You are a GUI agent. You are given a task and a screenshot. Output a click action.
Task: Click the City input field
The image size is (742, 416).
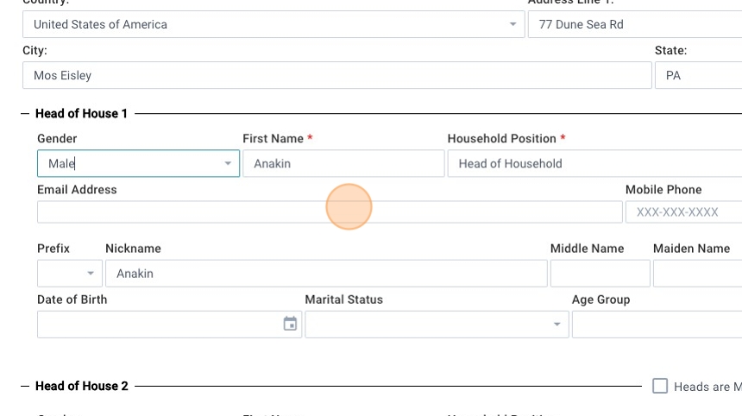coord(336,76)
